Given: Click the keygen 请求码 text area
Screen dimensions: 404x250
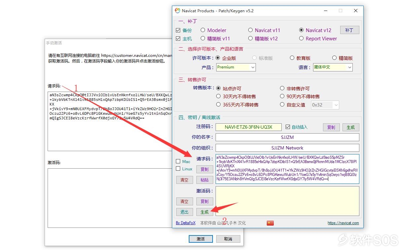Looking at the screenshot, I should click(287, 169).
